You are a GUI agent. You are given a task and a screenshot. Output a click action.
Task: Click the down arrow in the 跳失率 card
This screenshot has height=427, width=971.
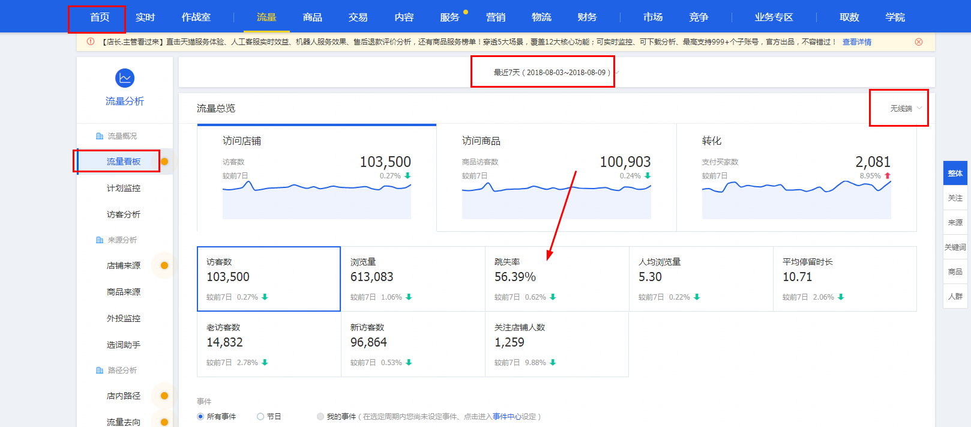click(553, 297)
